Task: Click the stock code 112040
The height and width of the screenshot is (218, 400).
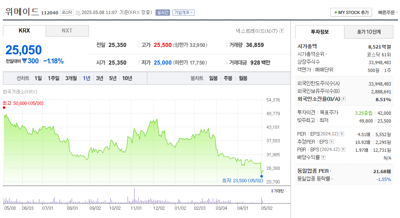Action: tap(49, 13)
